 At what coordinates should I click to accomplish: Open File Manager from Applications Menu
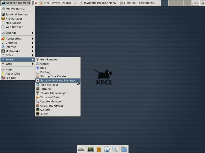coord(18,19)
